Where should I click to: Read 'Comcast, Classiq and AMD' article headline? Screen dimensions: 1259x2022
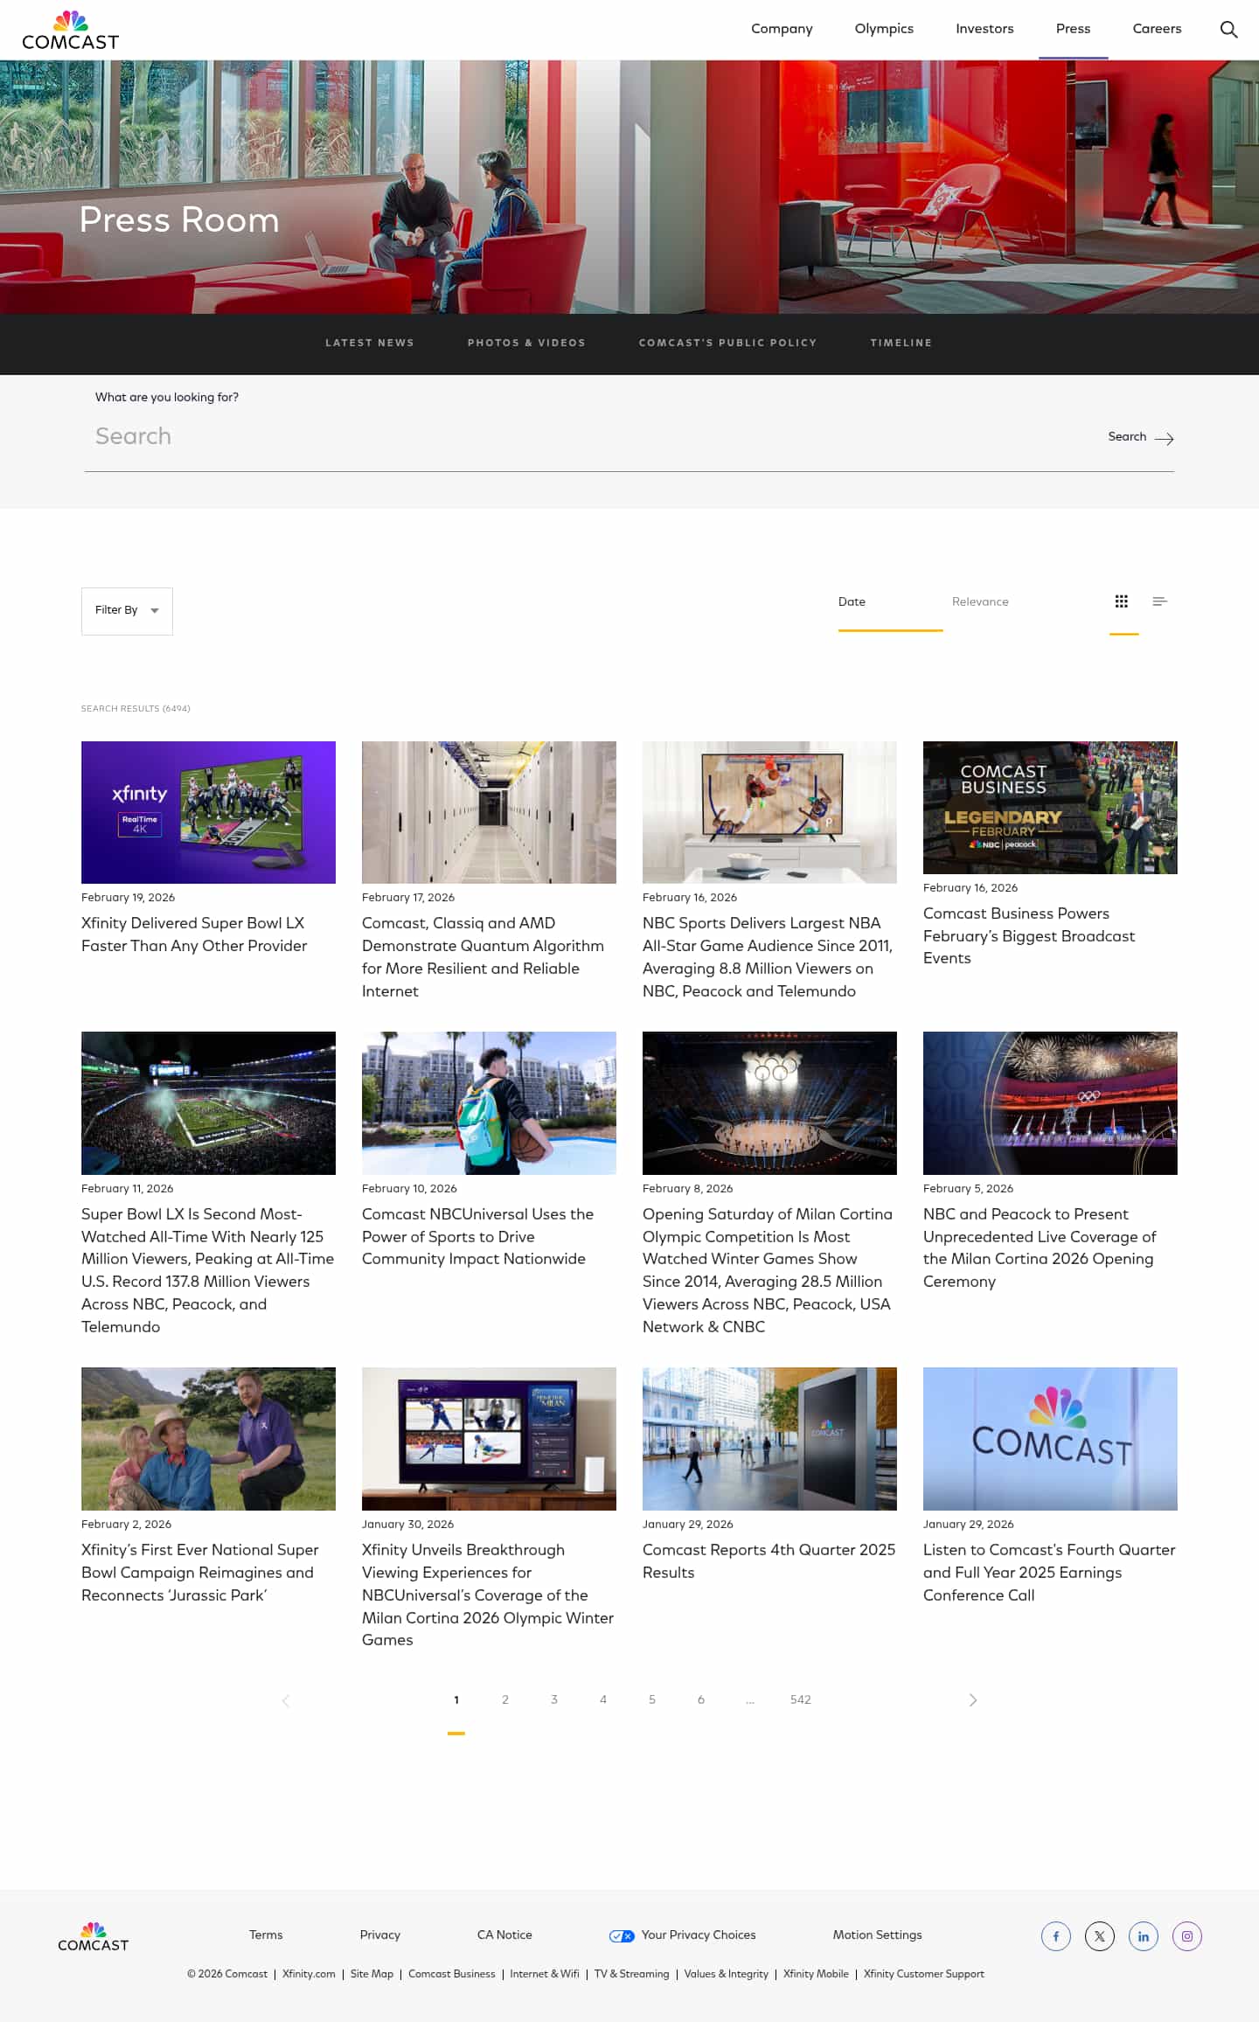pos(483,957)
